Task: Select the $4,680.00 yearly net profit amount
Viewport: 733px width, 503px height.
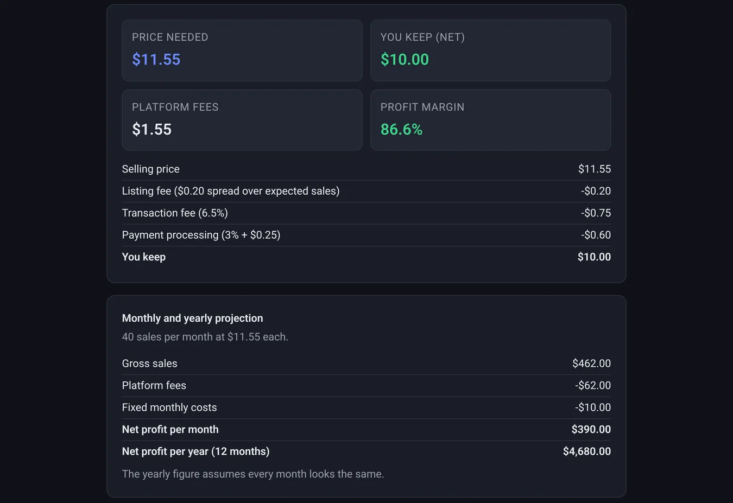Action: pos(587,451)
